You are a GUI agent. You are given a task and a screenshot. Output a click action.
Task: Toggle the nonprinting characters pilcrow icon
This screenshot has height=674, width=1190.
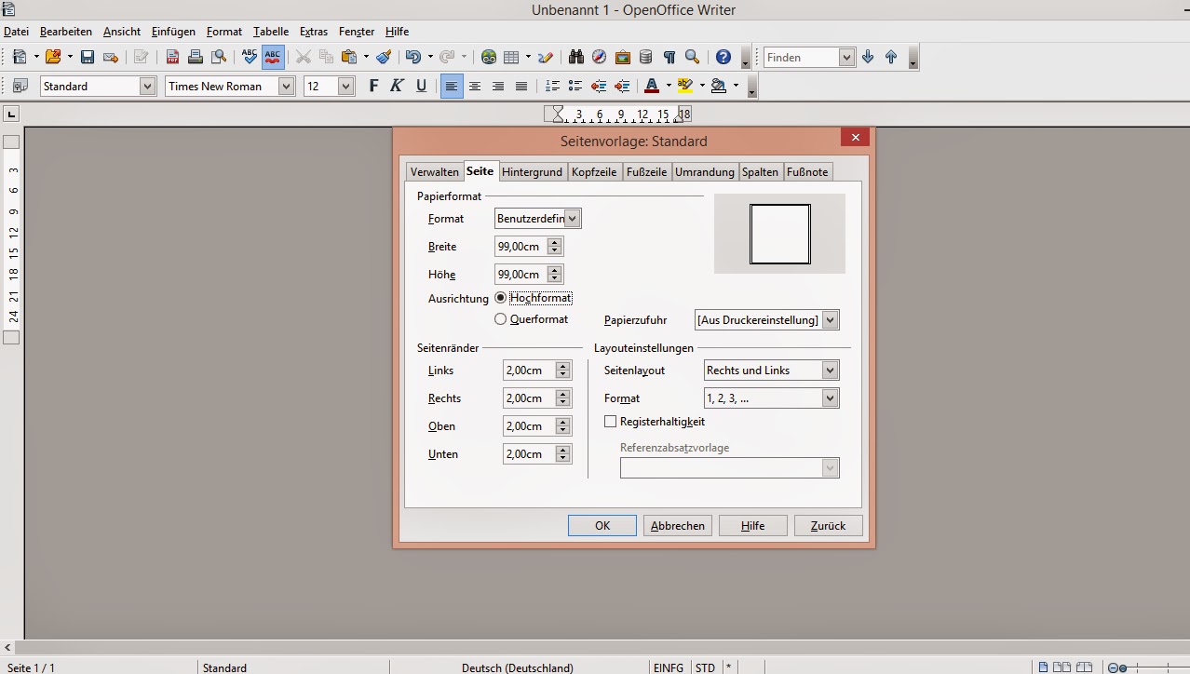[x=669, y=58]
